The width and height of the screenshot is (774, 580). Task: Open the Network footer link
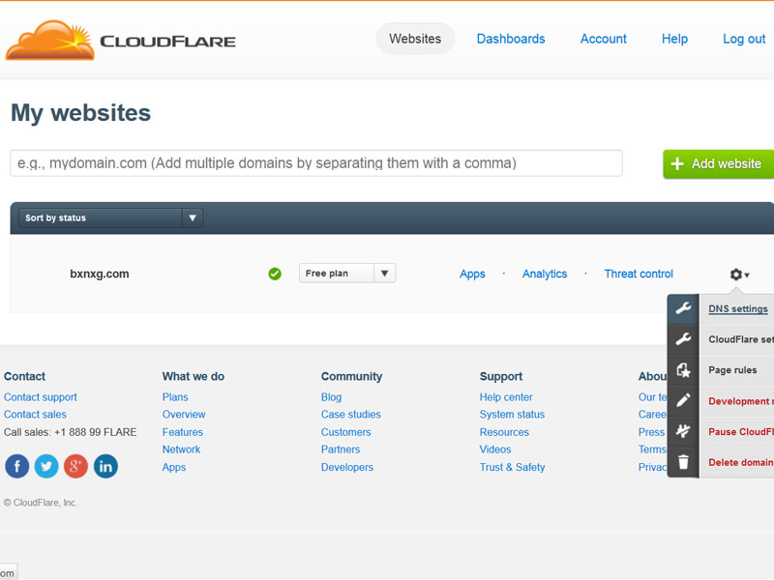[x=181, y=449]
